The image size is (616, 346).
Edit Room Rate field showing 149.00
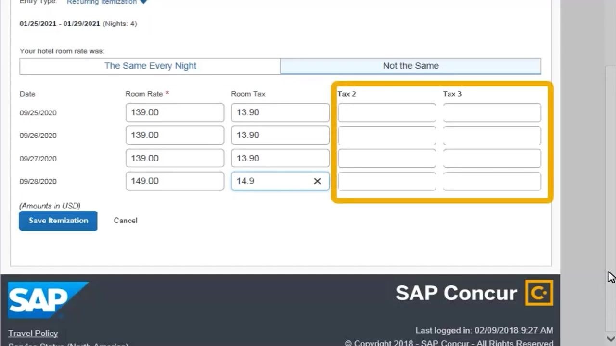[x=175, y=181]
